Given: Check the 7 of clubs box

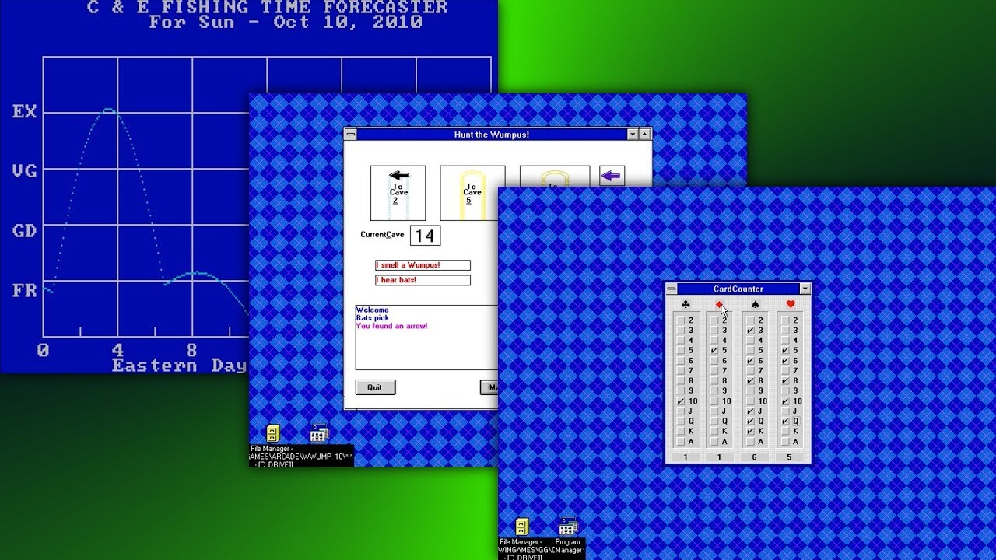Looking at the screenshot, I should [681, 371].
